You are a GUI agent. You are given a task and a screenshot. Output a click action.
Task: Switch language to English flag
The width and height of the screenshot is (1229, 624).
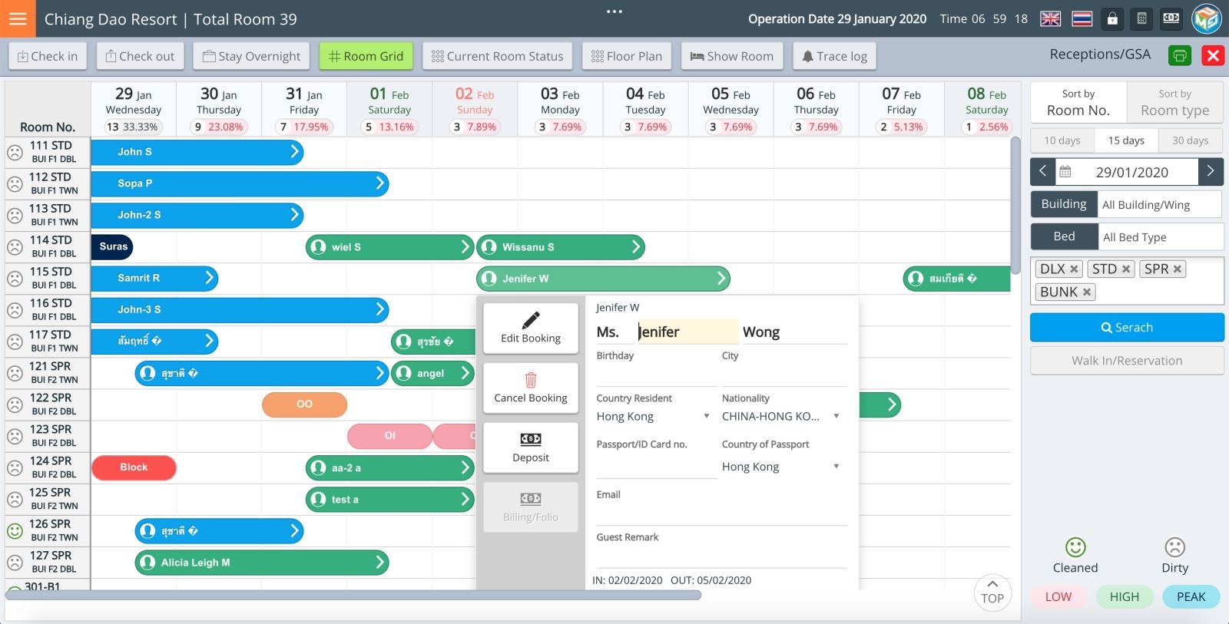pos(1050,19)
